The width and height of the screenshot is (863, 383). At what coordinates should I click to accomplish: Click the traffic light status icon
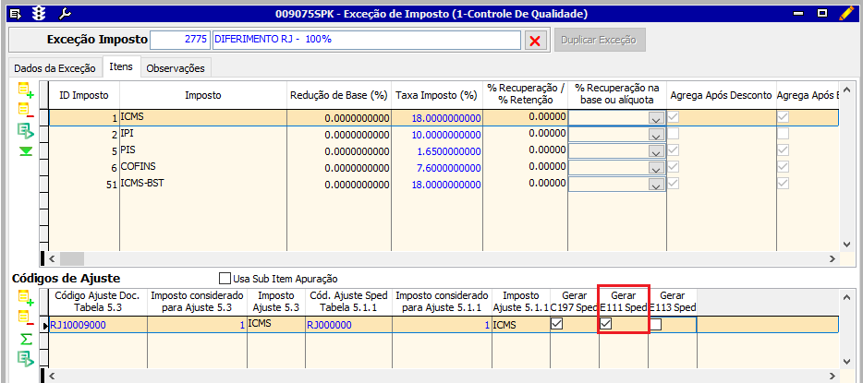[39, 13]
